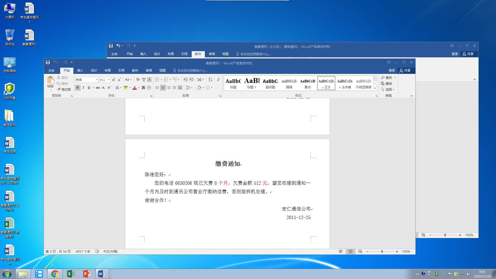Collapse the ribbon with the arrow

(x=412, y=96)
